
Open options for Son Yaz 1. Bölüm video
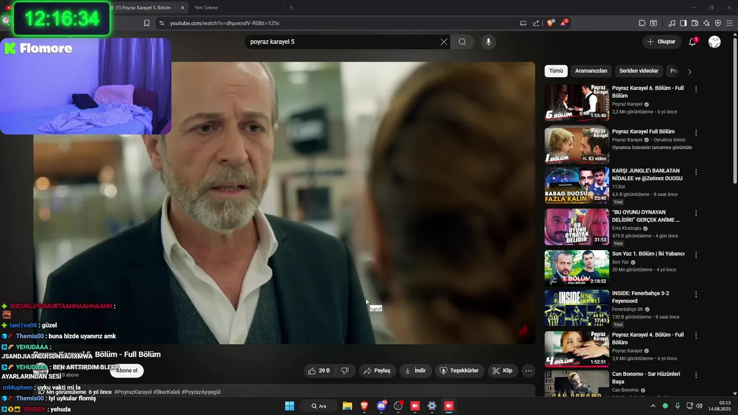696,255
